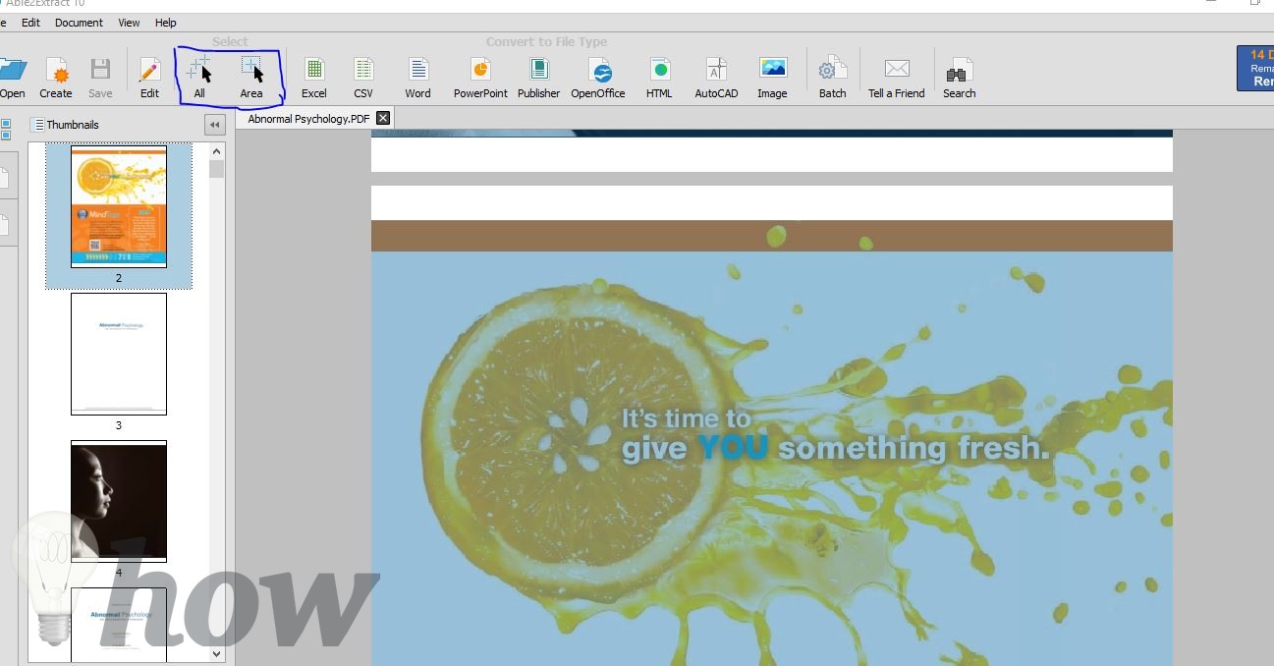Switch to the Abnormal Psychology.PDF tab
This screenshot has height=666, width=1274.
(308, 118)
